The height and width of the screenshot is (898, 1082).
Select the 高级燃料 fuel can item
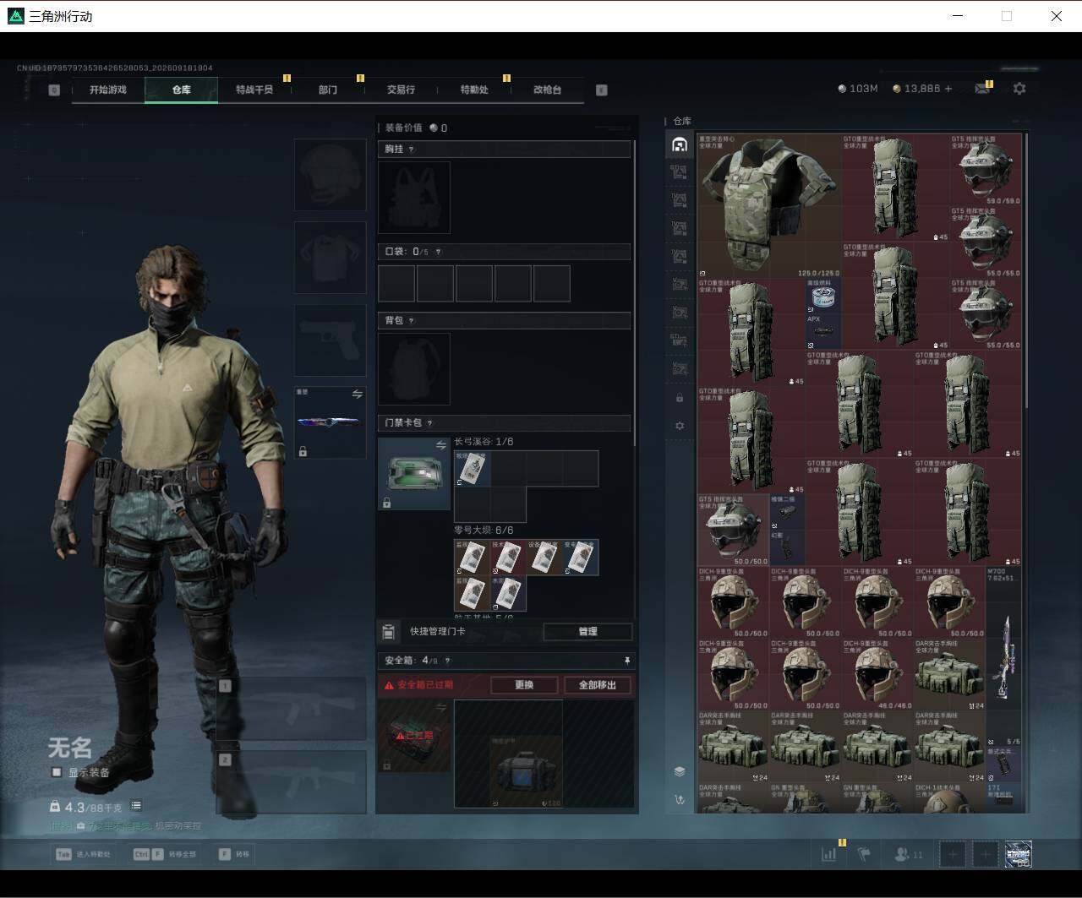click(x=823, y=297)
